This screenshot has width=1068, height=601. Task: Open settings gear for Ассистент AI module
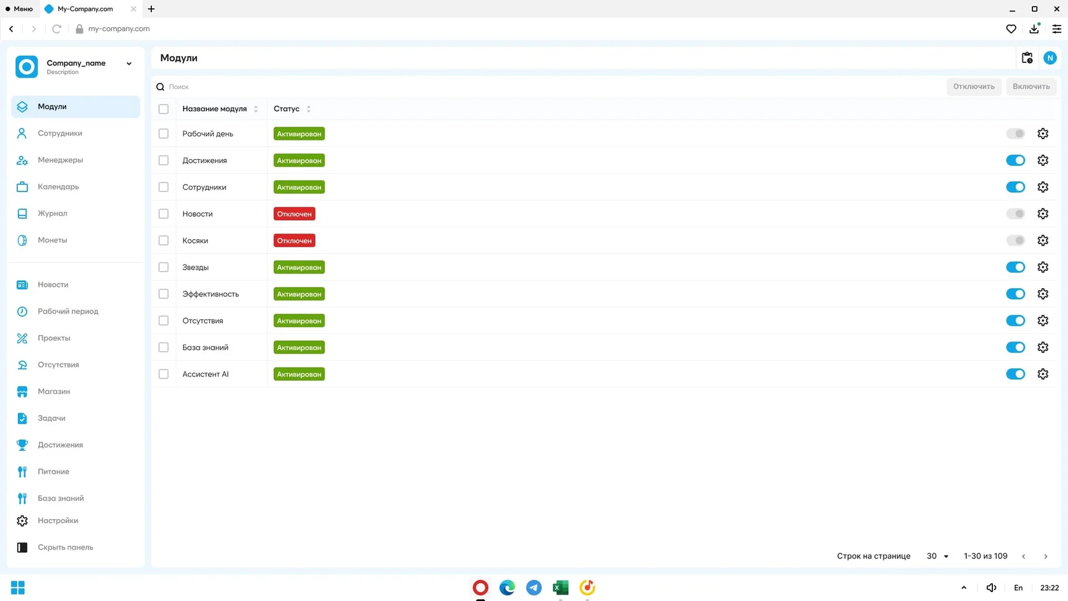pos(1043,374)
